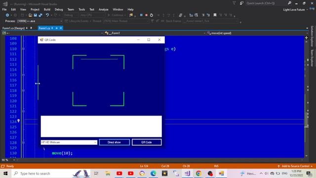Viewport: 316px width, 178px height.
Task: Open the Stack Frame dropdown
Action: click(237, 21)
